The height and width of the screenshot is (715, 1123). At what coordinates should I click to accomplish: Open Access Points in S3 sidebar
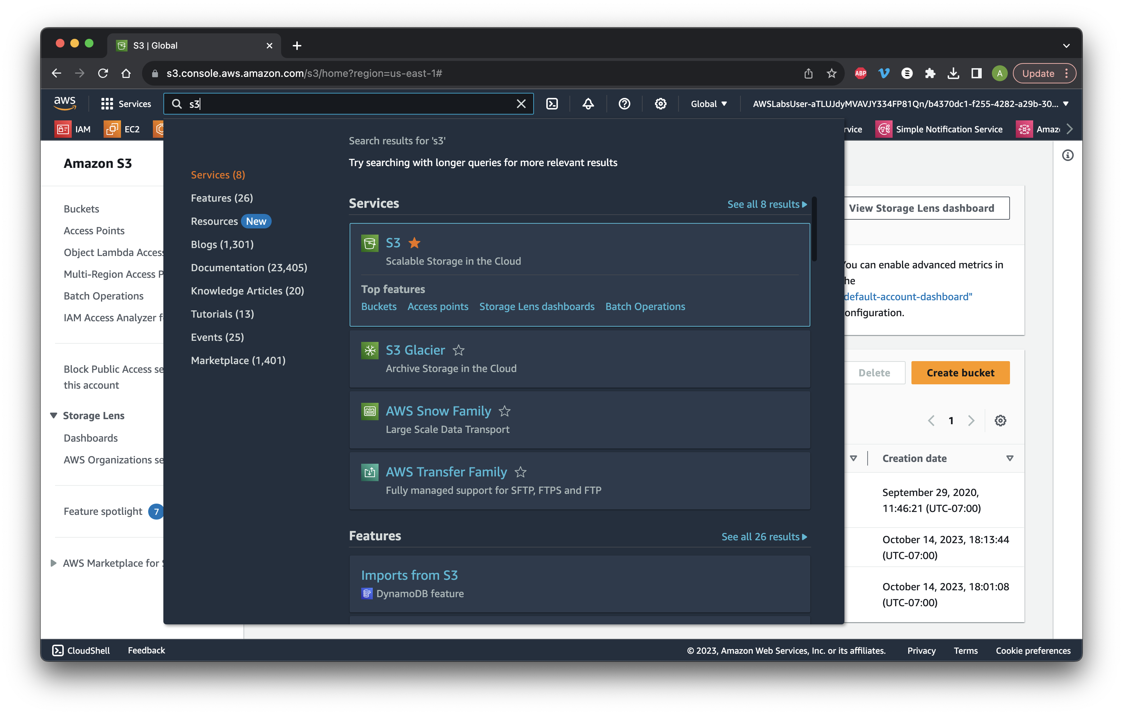pyautogui.click(x=94, y=231)
